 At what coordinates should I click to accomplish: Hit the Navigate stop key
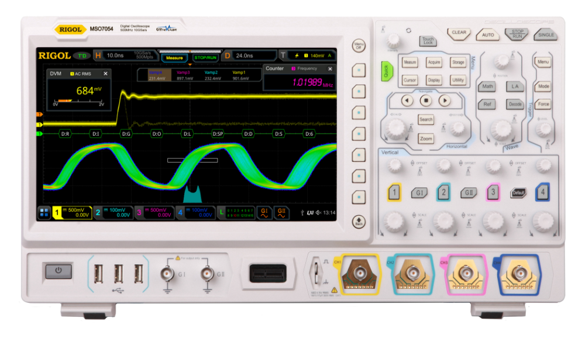[426, 101]
